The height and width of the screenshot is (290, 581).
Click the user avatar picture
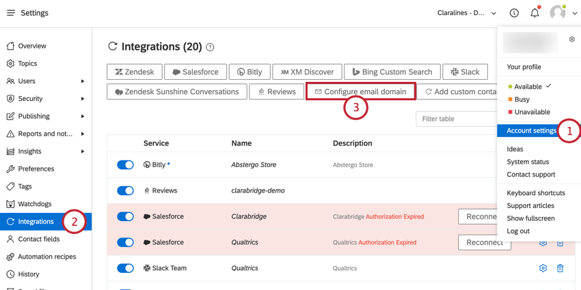pyautogui.click(x=558, y=13)
